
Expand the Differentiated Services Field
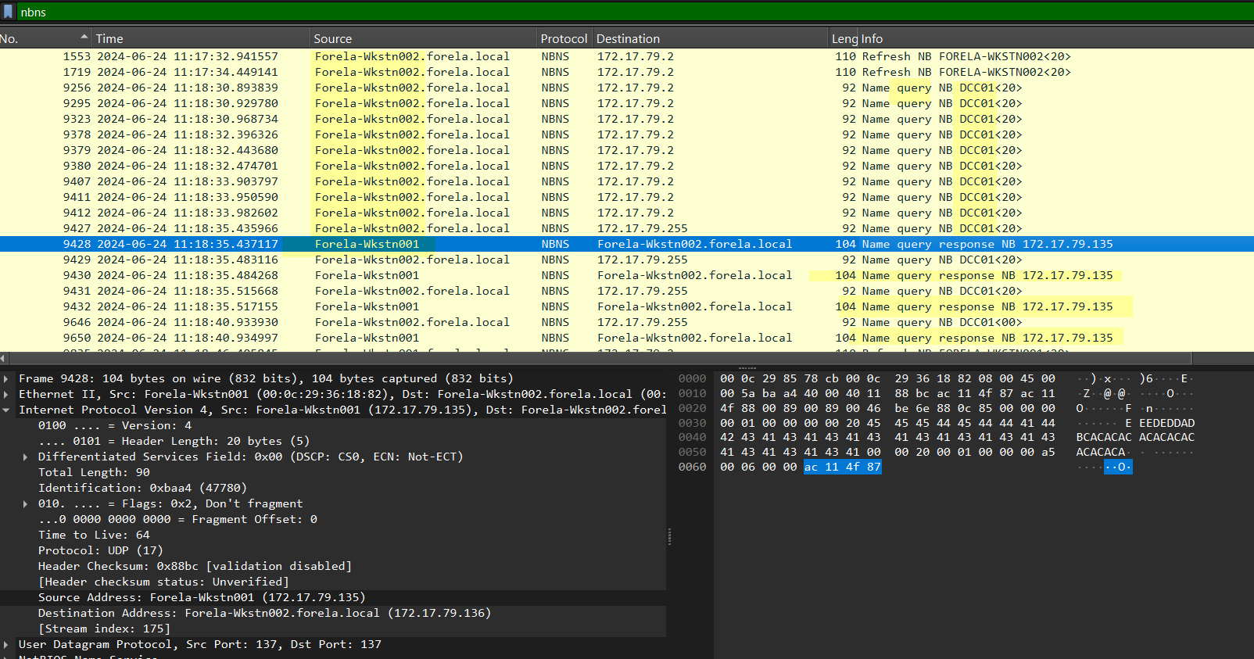(26, 457)
